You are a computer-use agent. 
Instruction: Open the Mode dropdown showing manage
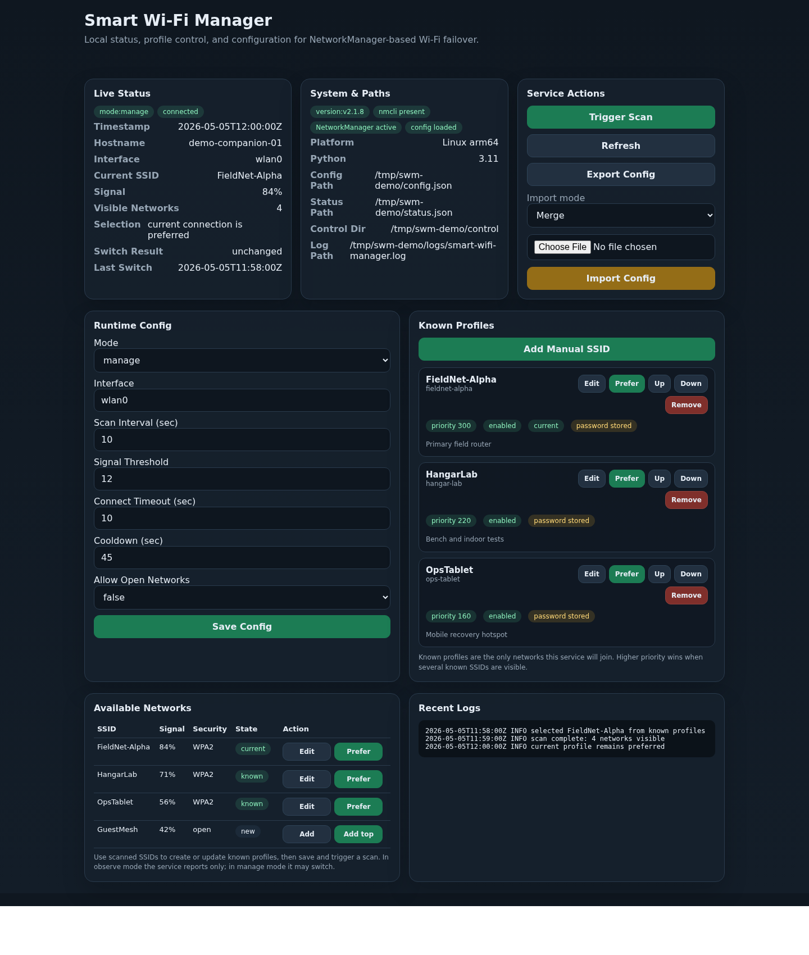(242, 360)
